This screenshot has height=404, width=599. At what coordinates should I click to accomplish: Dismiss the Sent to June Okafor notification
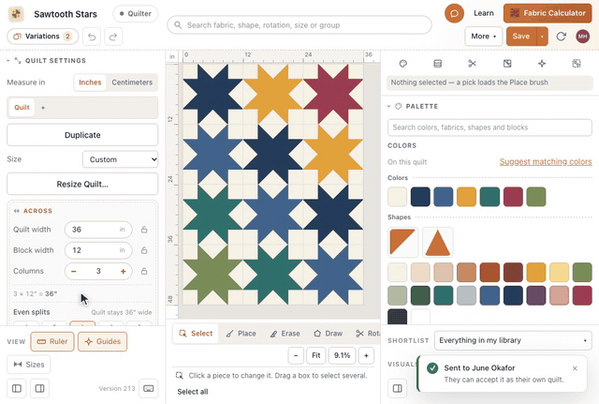(x=575, y=368)
